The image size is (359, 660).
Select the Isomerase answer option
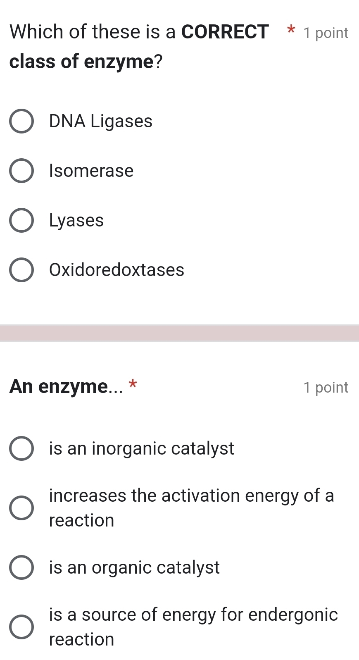click(x=22, y=171)
